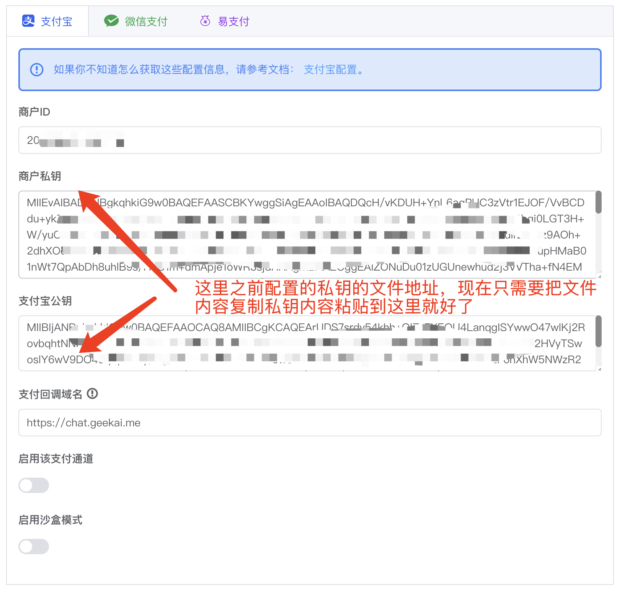Select the 支付宝 tab label
Image resolution: width=620 pixels, height=594 pixels.
point(57,21)
